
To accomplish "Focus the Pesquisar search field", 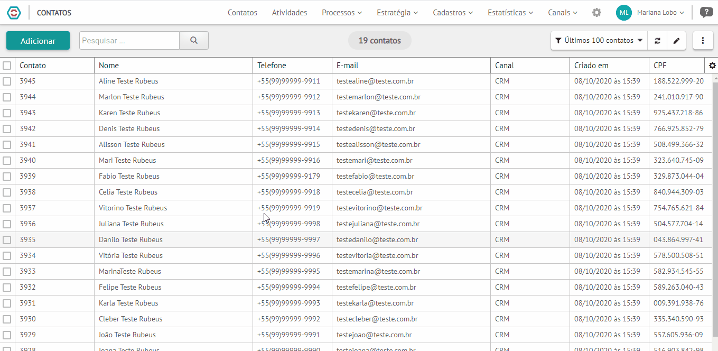I will [129, 41].
